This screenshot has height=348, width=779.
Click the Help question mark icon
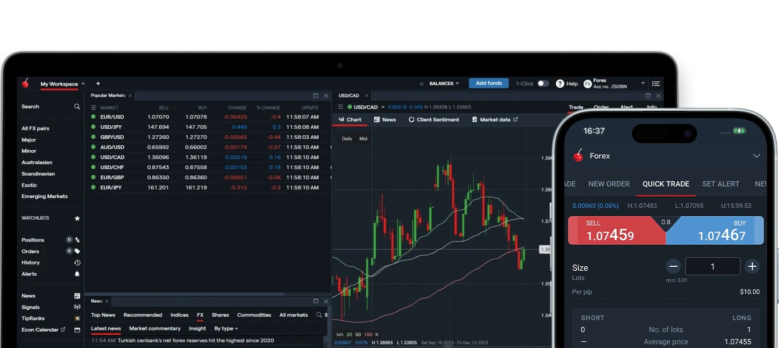pos(560,84)
